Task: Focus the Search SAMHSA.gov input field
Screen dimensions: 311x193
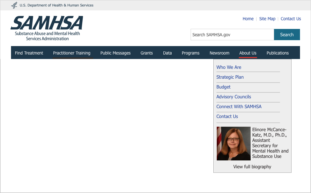Action: point(232,35)
